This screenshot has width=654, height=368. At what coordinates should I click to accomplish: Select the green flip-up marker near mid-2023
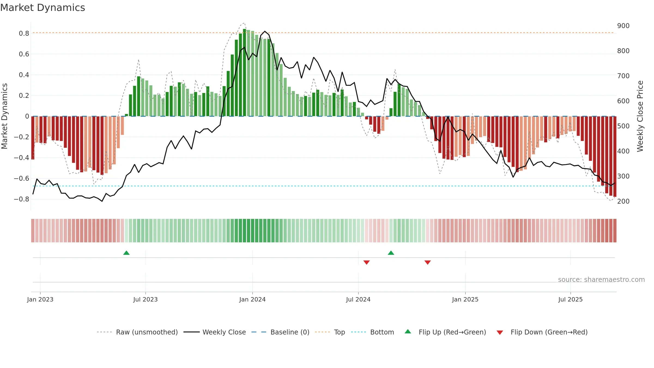coord(126,253)
